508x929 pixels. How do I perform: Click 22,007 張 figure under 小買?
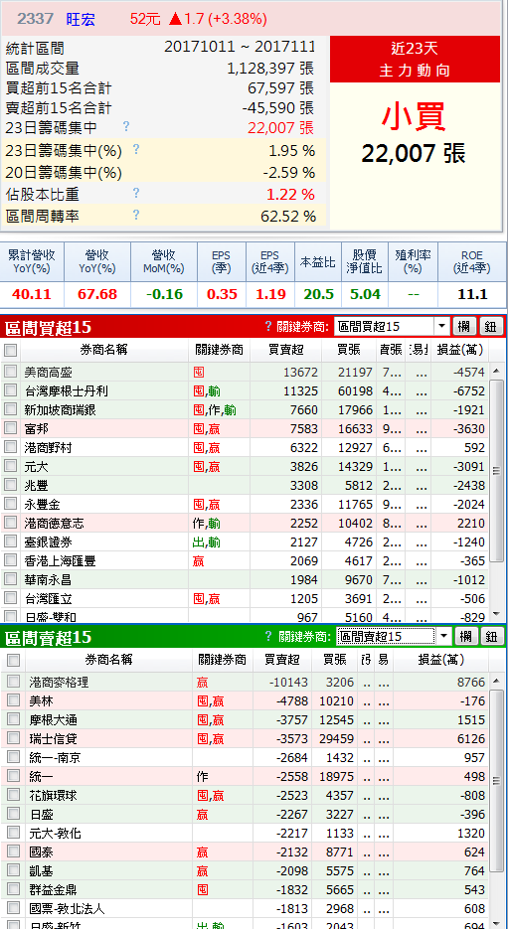(x=414, y=153)
